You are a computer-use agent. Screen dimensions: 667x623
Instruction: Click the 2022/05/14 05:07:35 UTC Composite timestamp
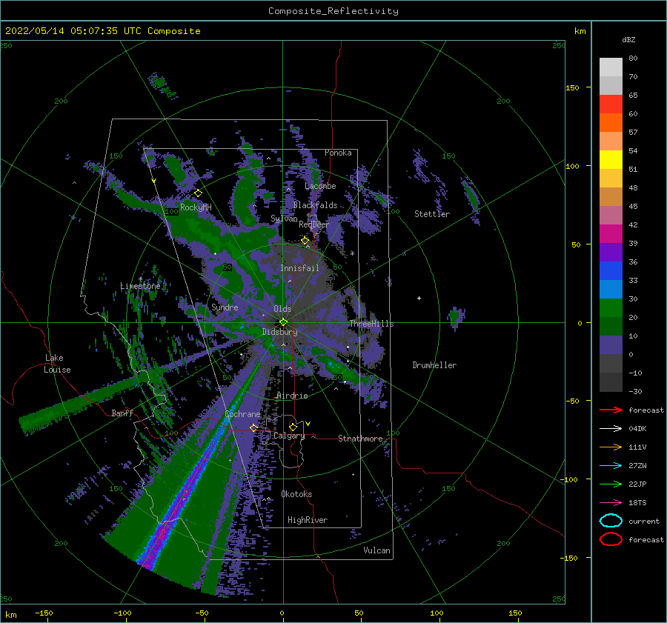click(x=103, y=31)
